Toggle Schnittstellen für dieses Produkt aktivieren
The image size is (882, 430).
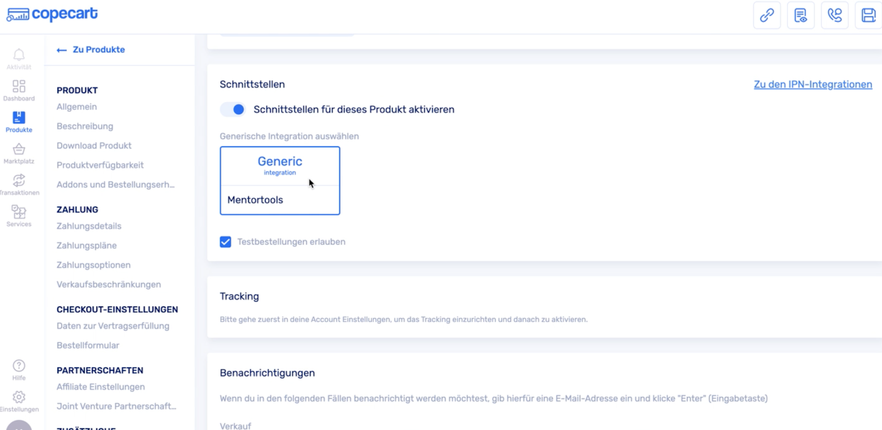[x=233, y=110]
